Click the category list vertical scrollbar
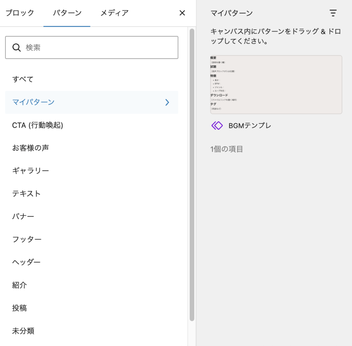Viewport: 352px width, 346px height. pyautogui.click(x=192, y=172)
